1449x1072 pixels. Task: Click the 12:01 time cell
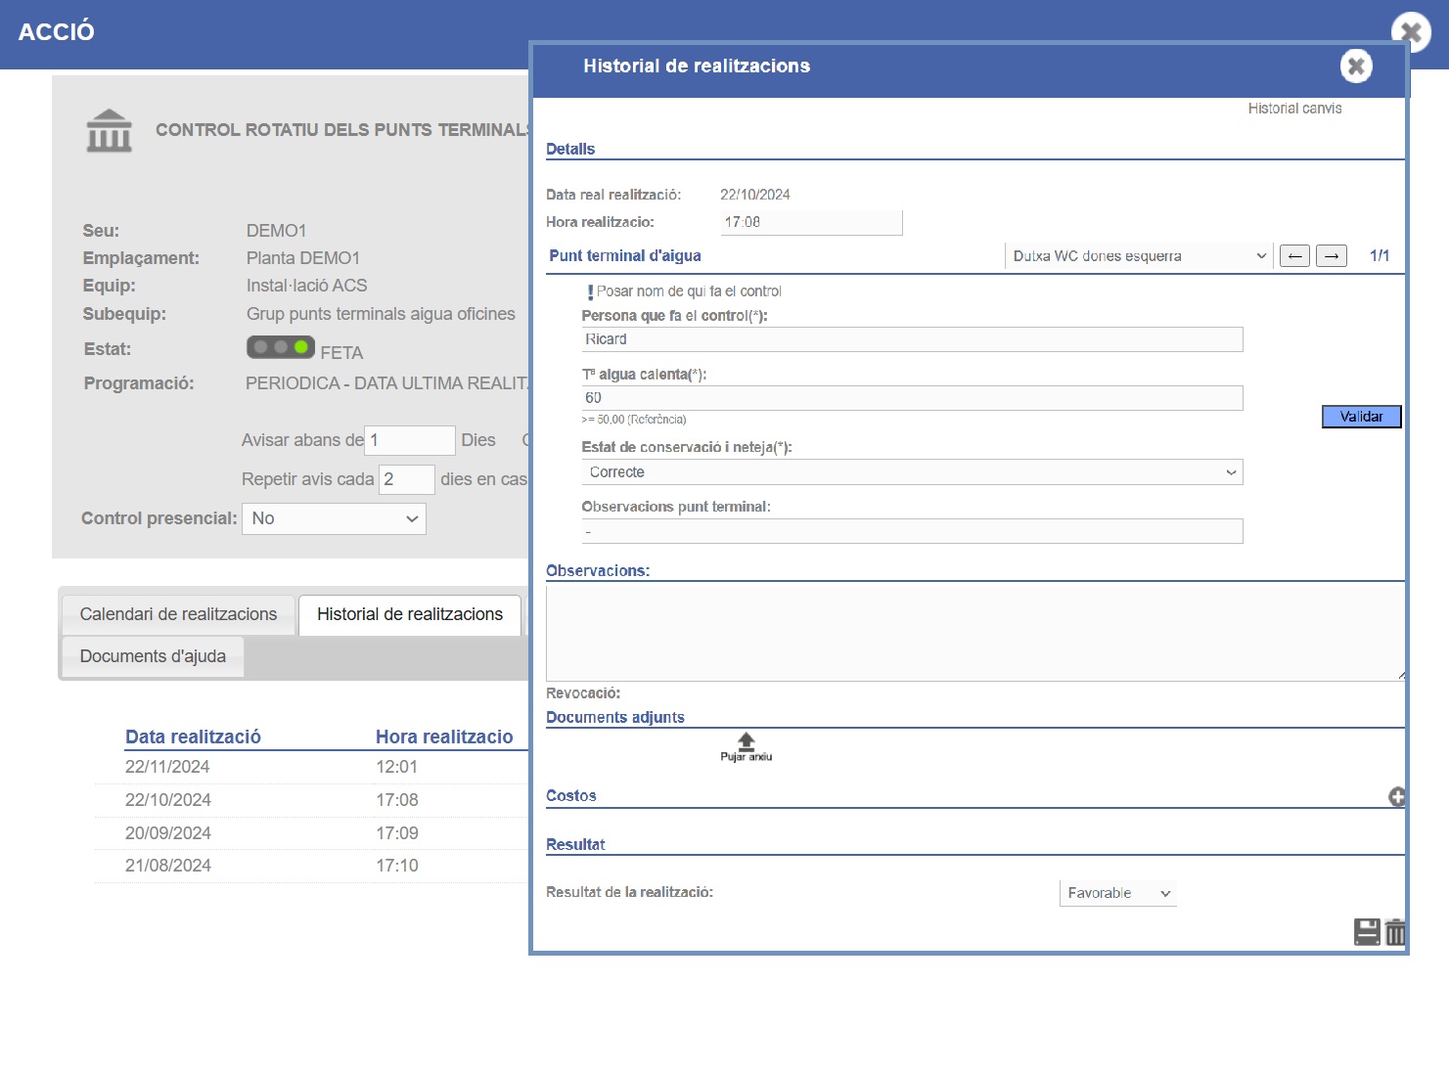(x=396, y=767)
